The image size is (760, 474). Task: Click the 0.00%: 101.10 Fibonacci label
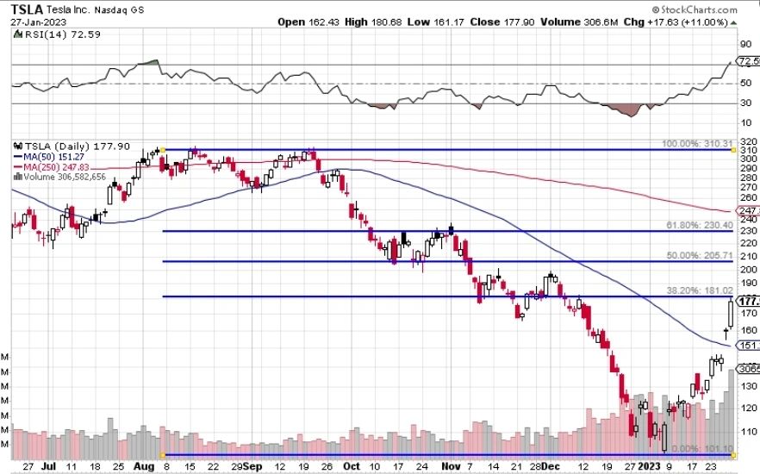click(702, 449)
